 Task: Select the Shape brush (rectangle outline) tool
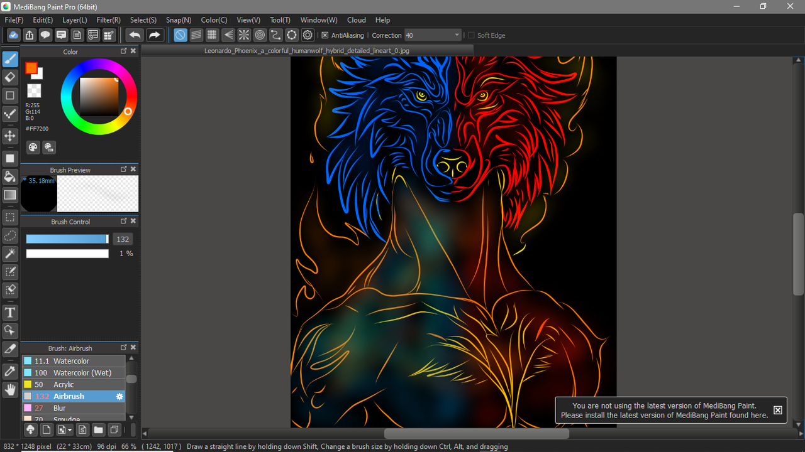coord(10,95)
